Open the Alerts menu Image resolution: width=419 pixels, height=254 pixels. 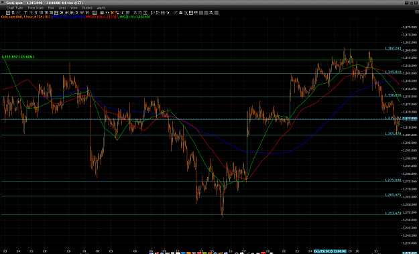101,8
